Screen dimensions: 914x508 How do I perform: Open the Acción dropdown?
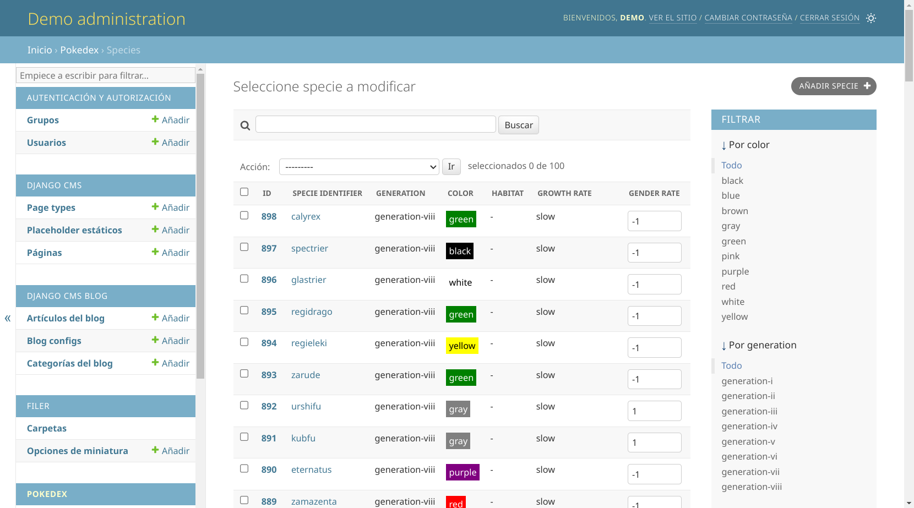coord(358,167)
